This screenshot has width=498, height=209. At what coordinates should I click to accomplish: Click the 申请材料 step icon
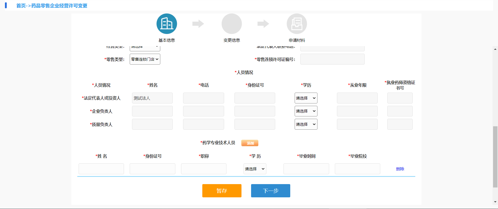pyautogui.click(x=297, y=24)
